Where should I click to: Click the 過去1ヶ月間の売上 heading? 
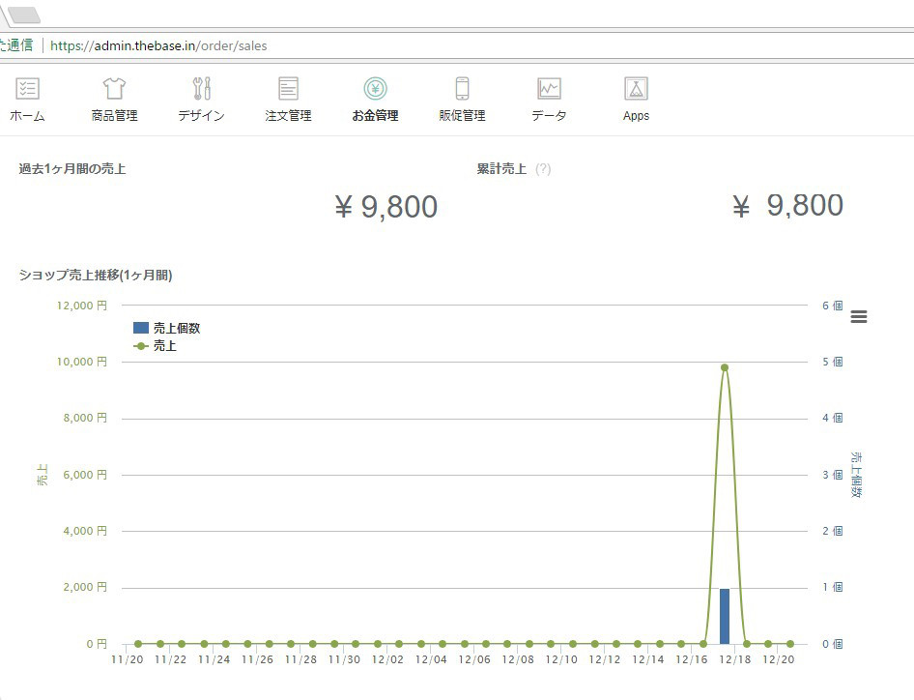[x=72, y=168]
